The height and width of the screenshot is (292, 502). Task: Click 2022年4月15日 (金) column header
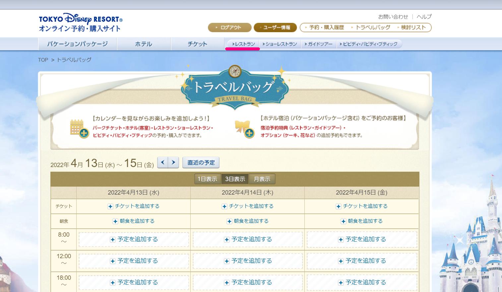(361, 193)
